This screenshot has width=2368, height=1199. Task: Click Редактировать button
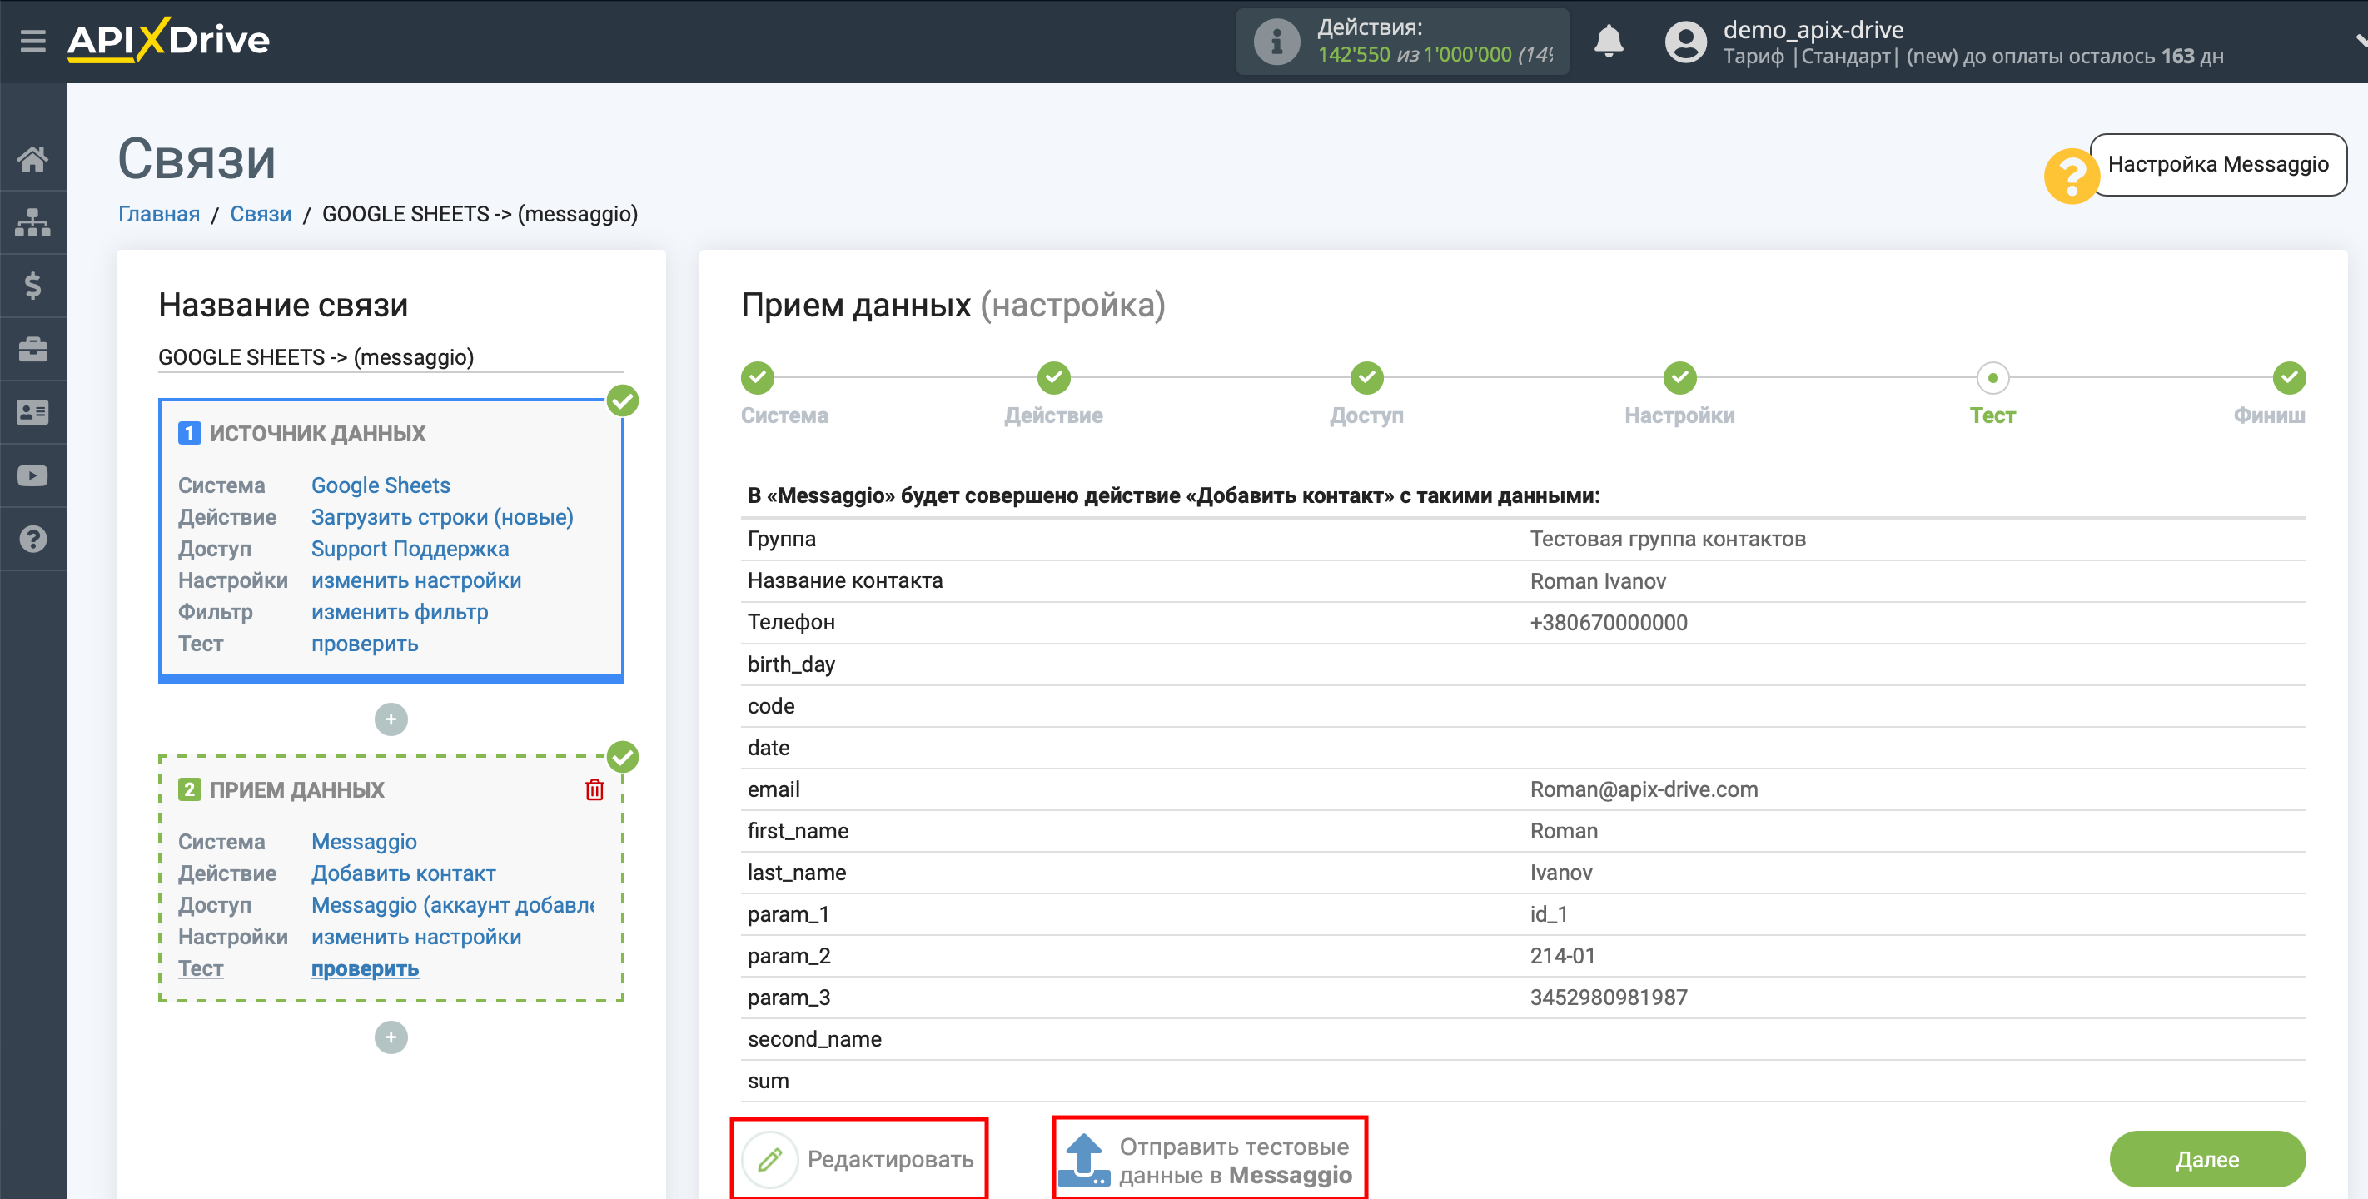[859, 1160]
